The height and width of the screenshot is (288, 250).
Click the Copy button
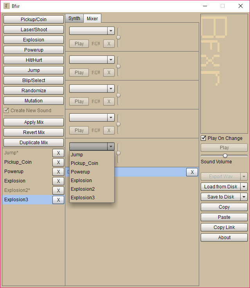tap(224, 207)
